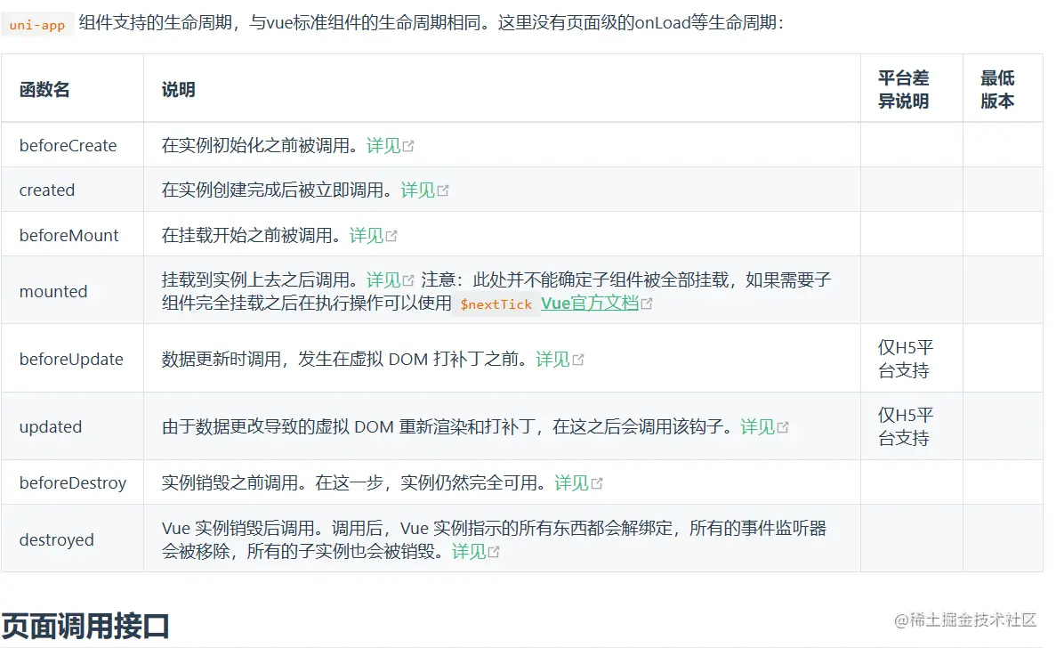Select the updated function name cell
Image resolution: width=1056 pixels, height=648 pixels.
[73, 427]
